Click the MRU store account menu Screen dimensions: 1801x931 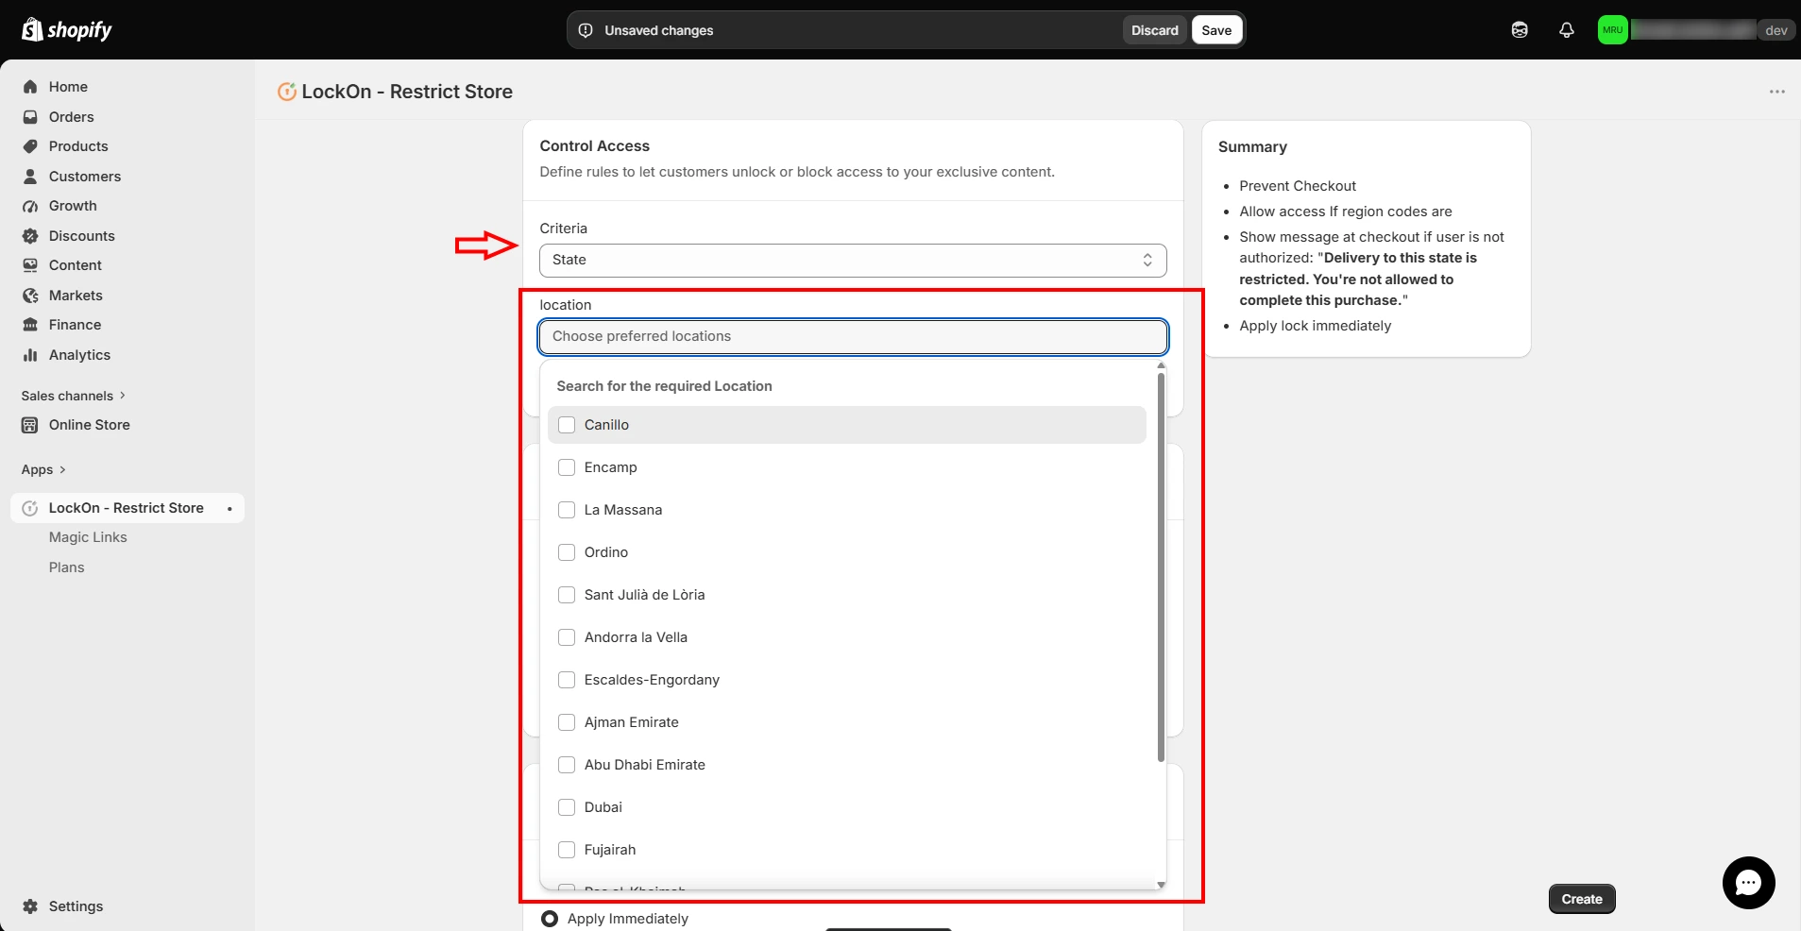coord(1696,30)
